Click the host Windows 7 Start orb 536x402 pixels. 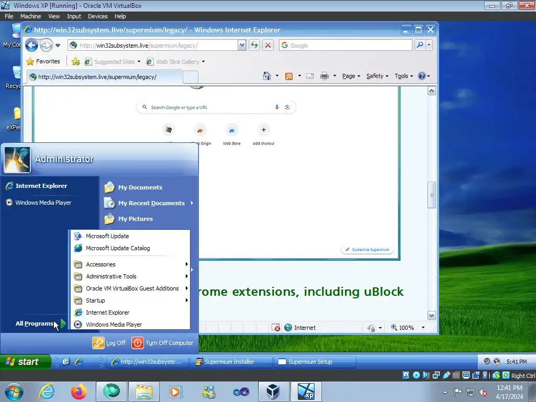14,392
